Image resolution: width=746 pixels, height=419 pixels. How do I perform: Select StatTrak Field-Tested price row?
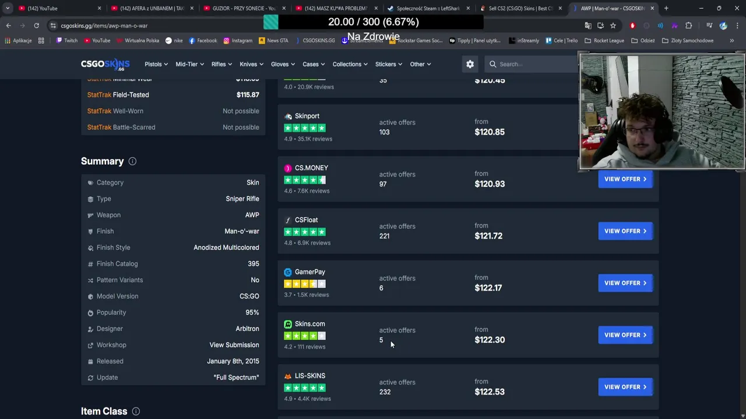click(x=173, y=95)
